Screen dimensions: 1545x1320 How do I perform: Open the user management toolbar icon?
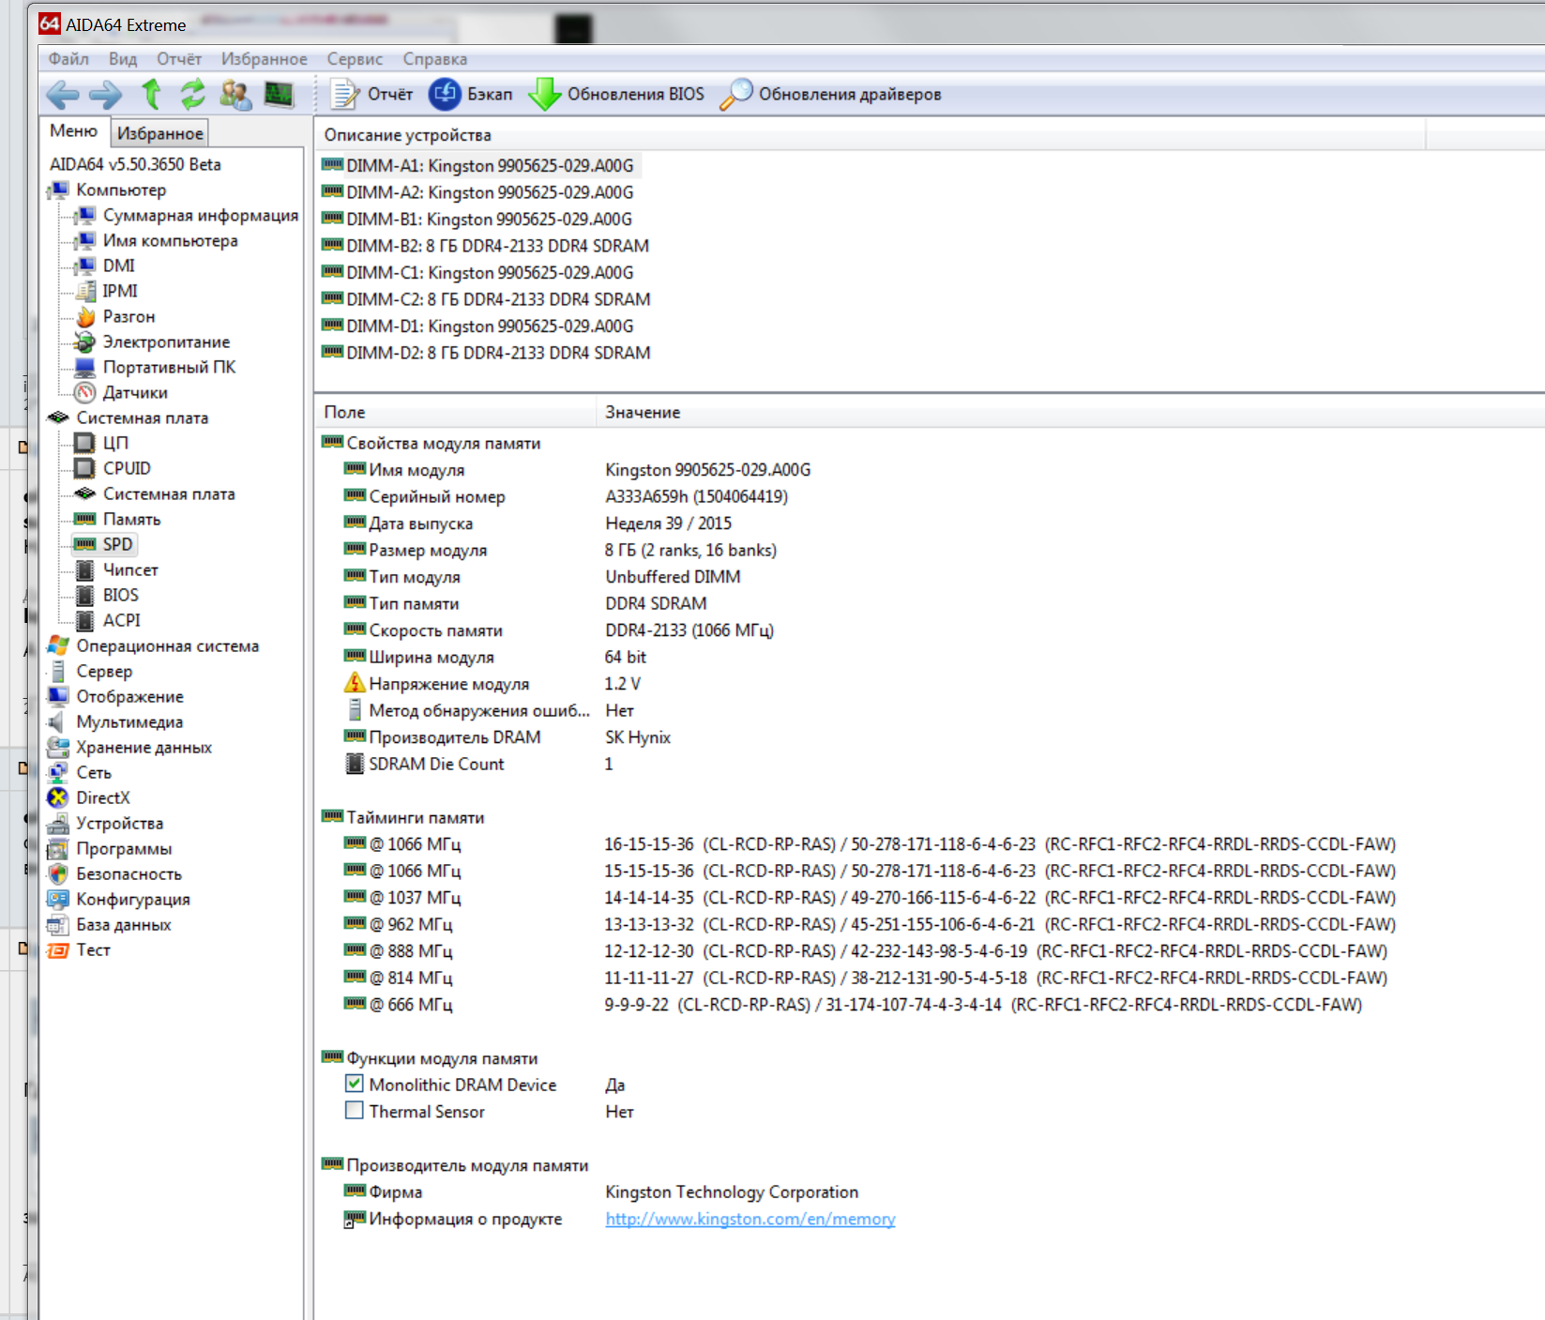pos(235,94)
